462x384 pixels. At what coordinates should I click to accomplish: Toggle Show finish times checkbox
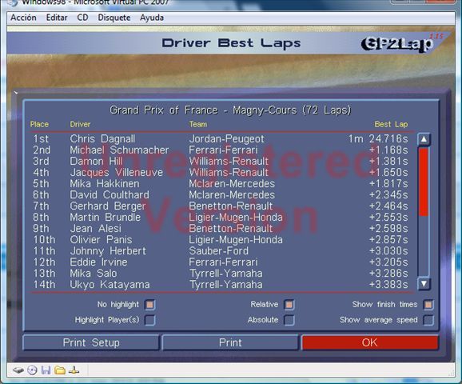(x=428, y=305)
